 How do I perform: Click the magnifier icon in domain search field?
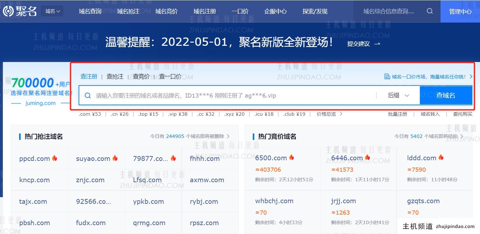88,95
